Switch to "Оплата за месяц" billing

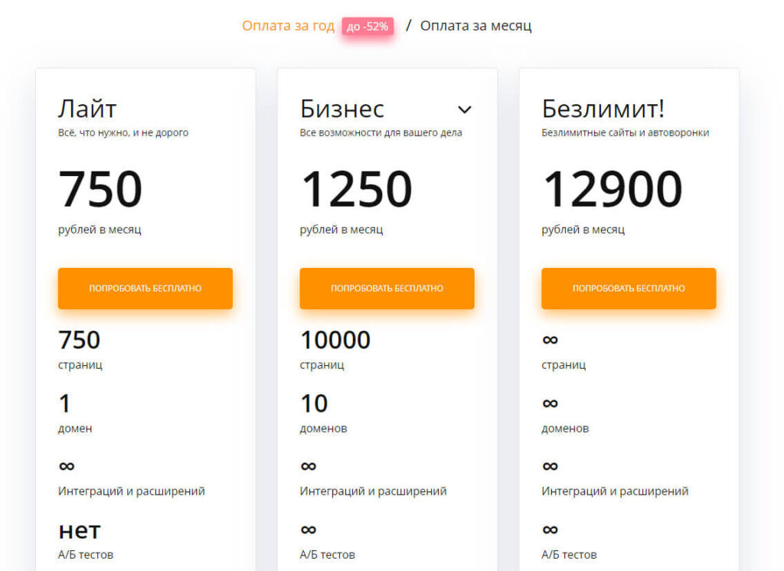point(475,26)
